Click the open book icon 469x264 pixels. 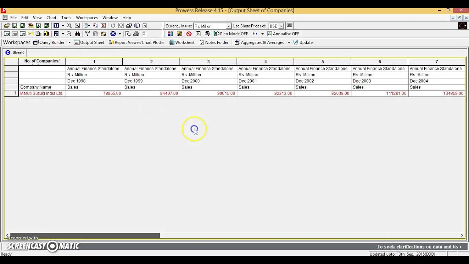(137, 26)
